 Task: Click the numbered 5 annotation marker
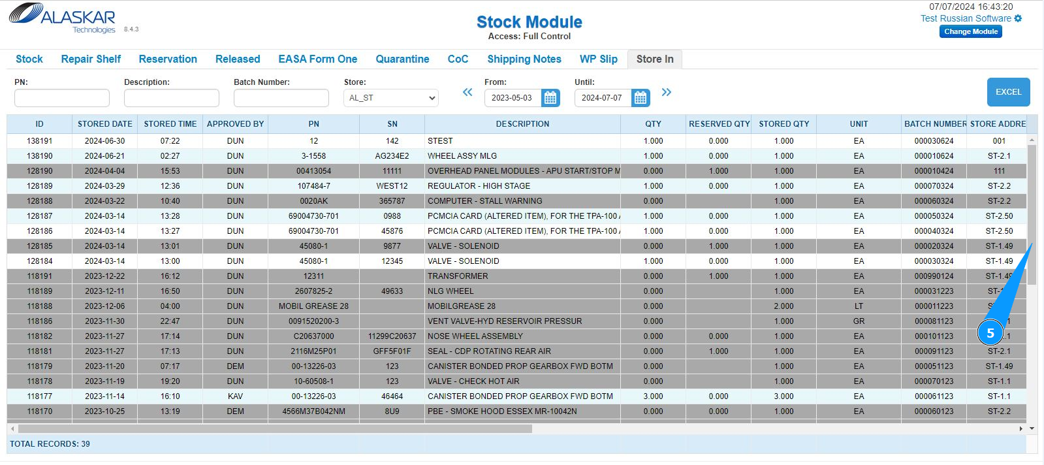coord(990,333)
